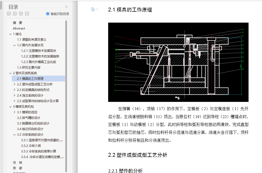Screen dimensions: 262x173
Task: Click the plus icon to expand all headings
Action: (21, 14)
